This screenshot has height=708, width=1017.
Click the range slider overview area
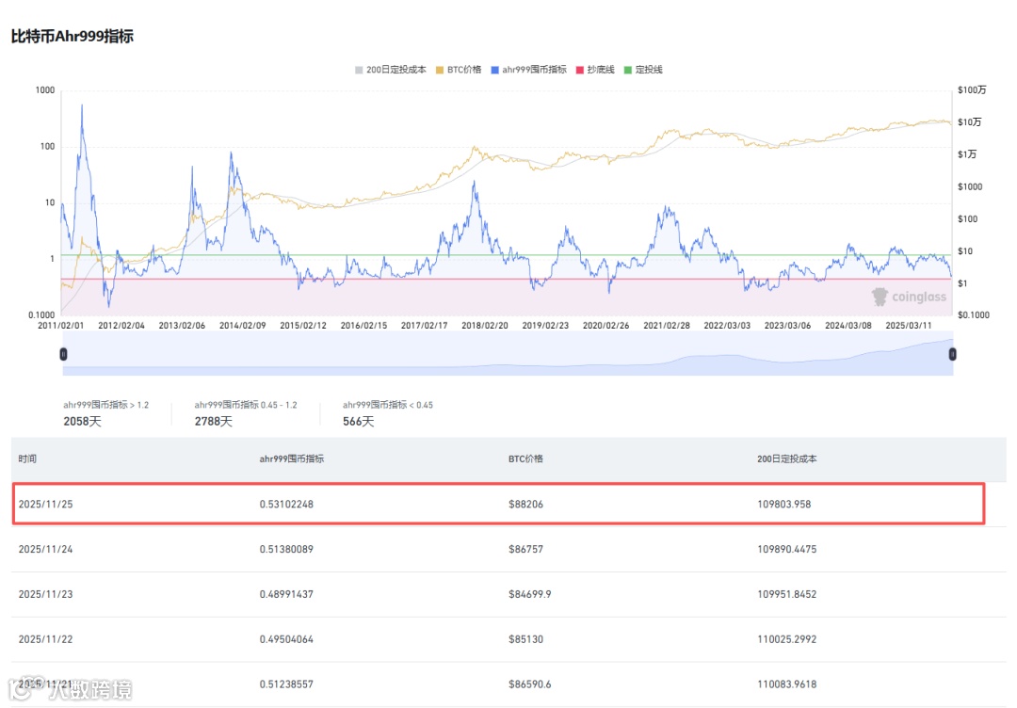pos(508,354)
